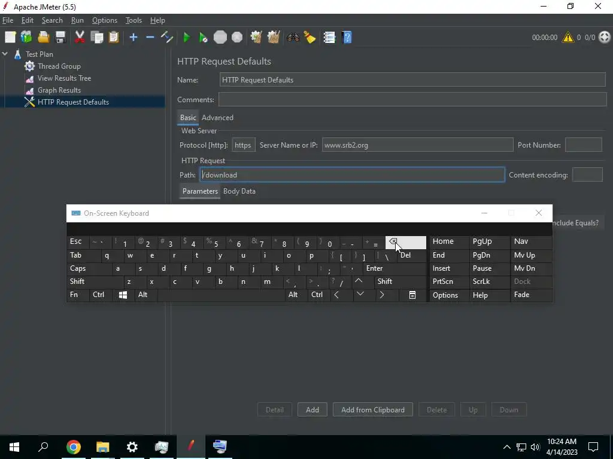The height and width of the screenshot is (459, 613).
Task: Click the Port Number field
Action: click(x=583, y=145)
